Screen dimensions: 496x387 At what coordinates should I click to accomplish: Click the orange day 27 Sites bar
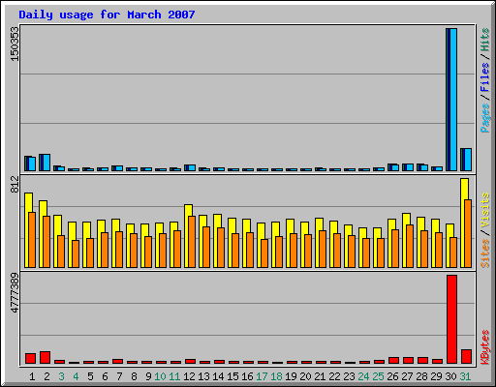point(410,246)
